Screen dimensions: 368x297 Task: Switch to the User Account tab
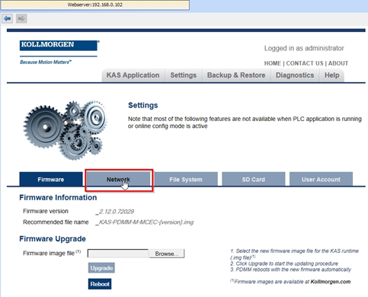click(x=321, y=180)
